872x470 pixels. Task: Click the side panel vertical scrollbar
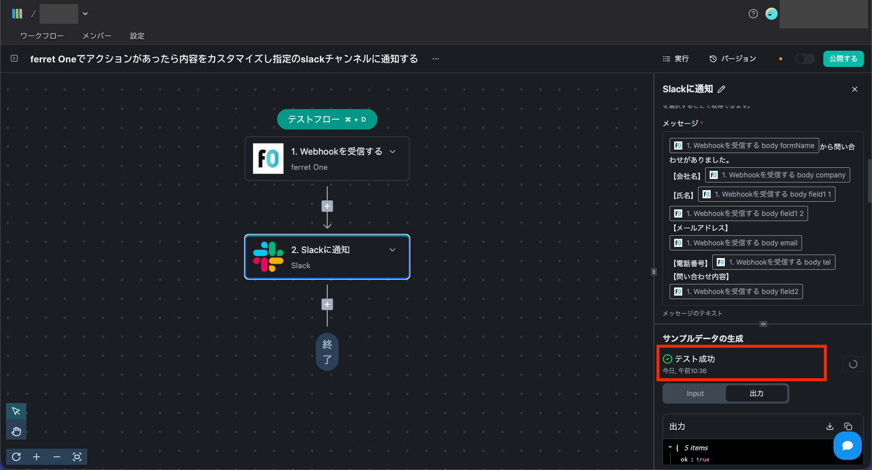coord(869,181)
